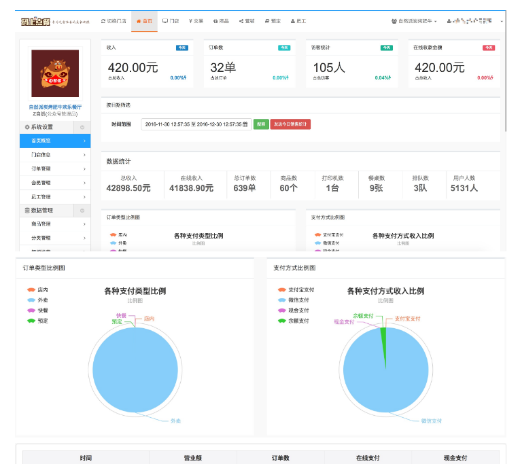Click the 105人 visitor statistic
520x464 pixels.
coord(329,68)
